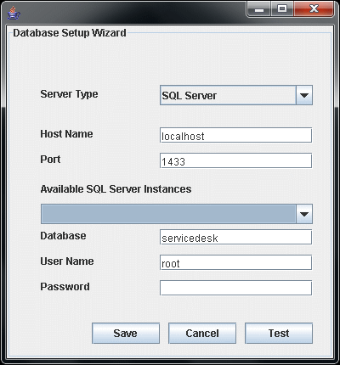Open the SQL Server Instances dropdown arrow
Screen dimensions: 340x365
pyautogui.click(x=304, y=214)
